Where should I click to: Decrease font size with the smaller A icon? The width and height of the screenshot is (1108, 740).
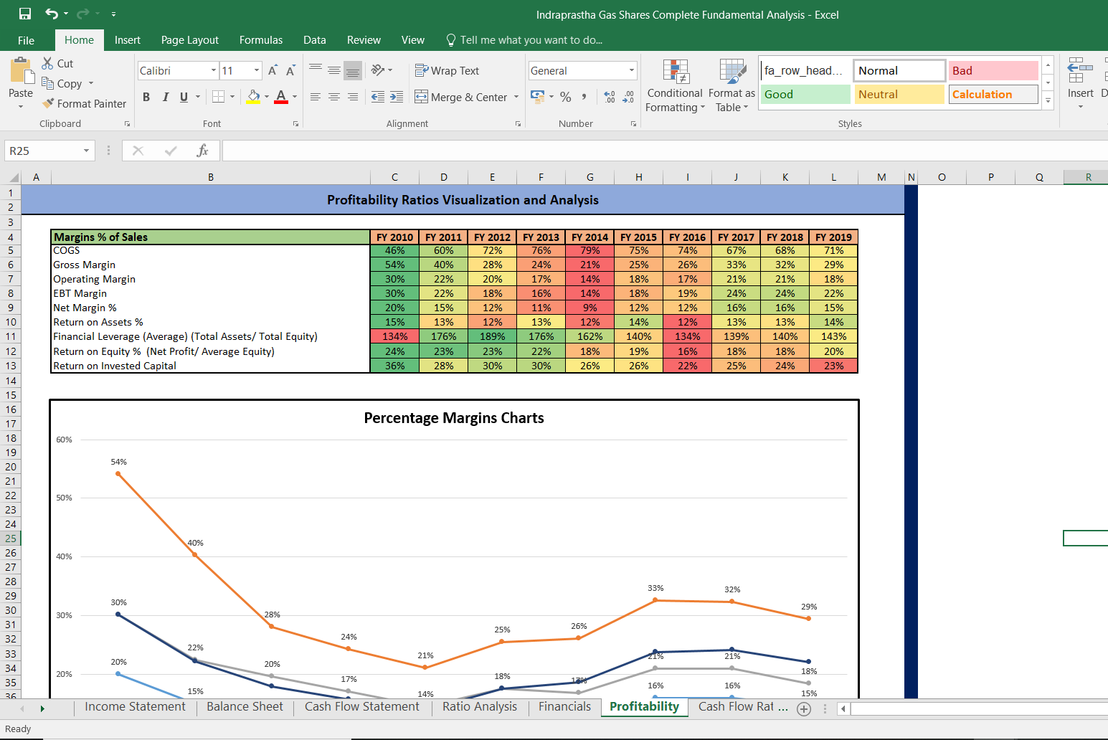(290, 70)
